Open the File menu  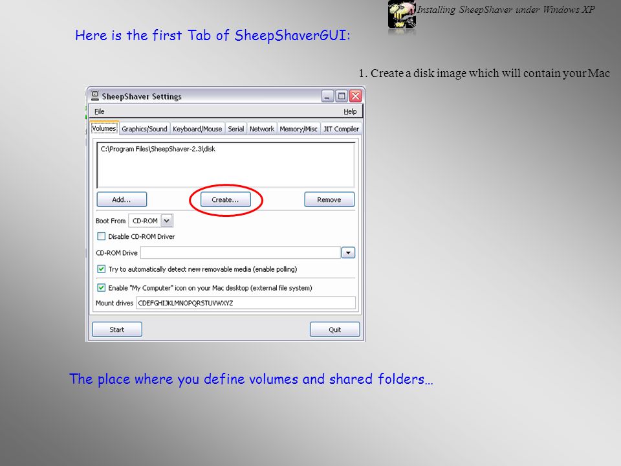point(100,111)
